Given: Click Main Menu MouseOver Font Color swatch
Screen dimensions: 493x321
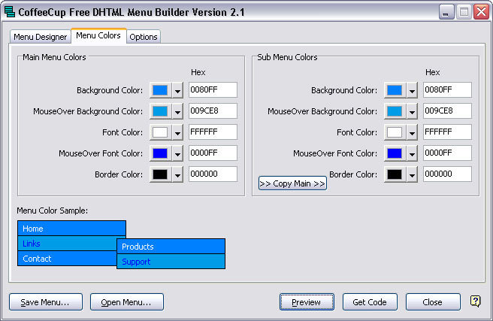Looking at the screenshot, I should click(160, 153).
